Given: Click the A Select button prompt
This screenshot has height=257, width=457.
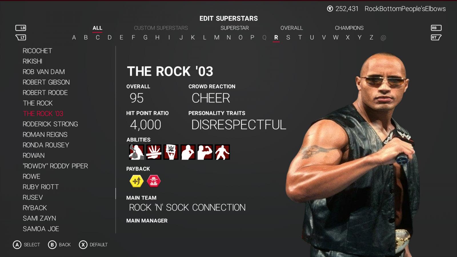Looking at the screenshot, I should click(x=27, y=245).
